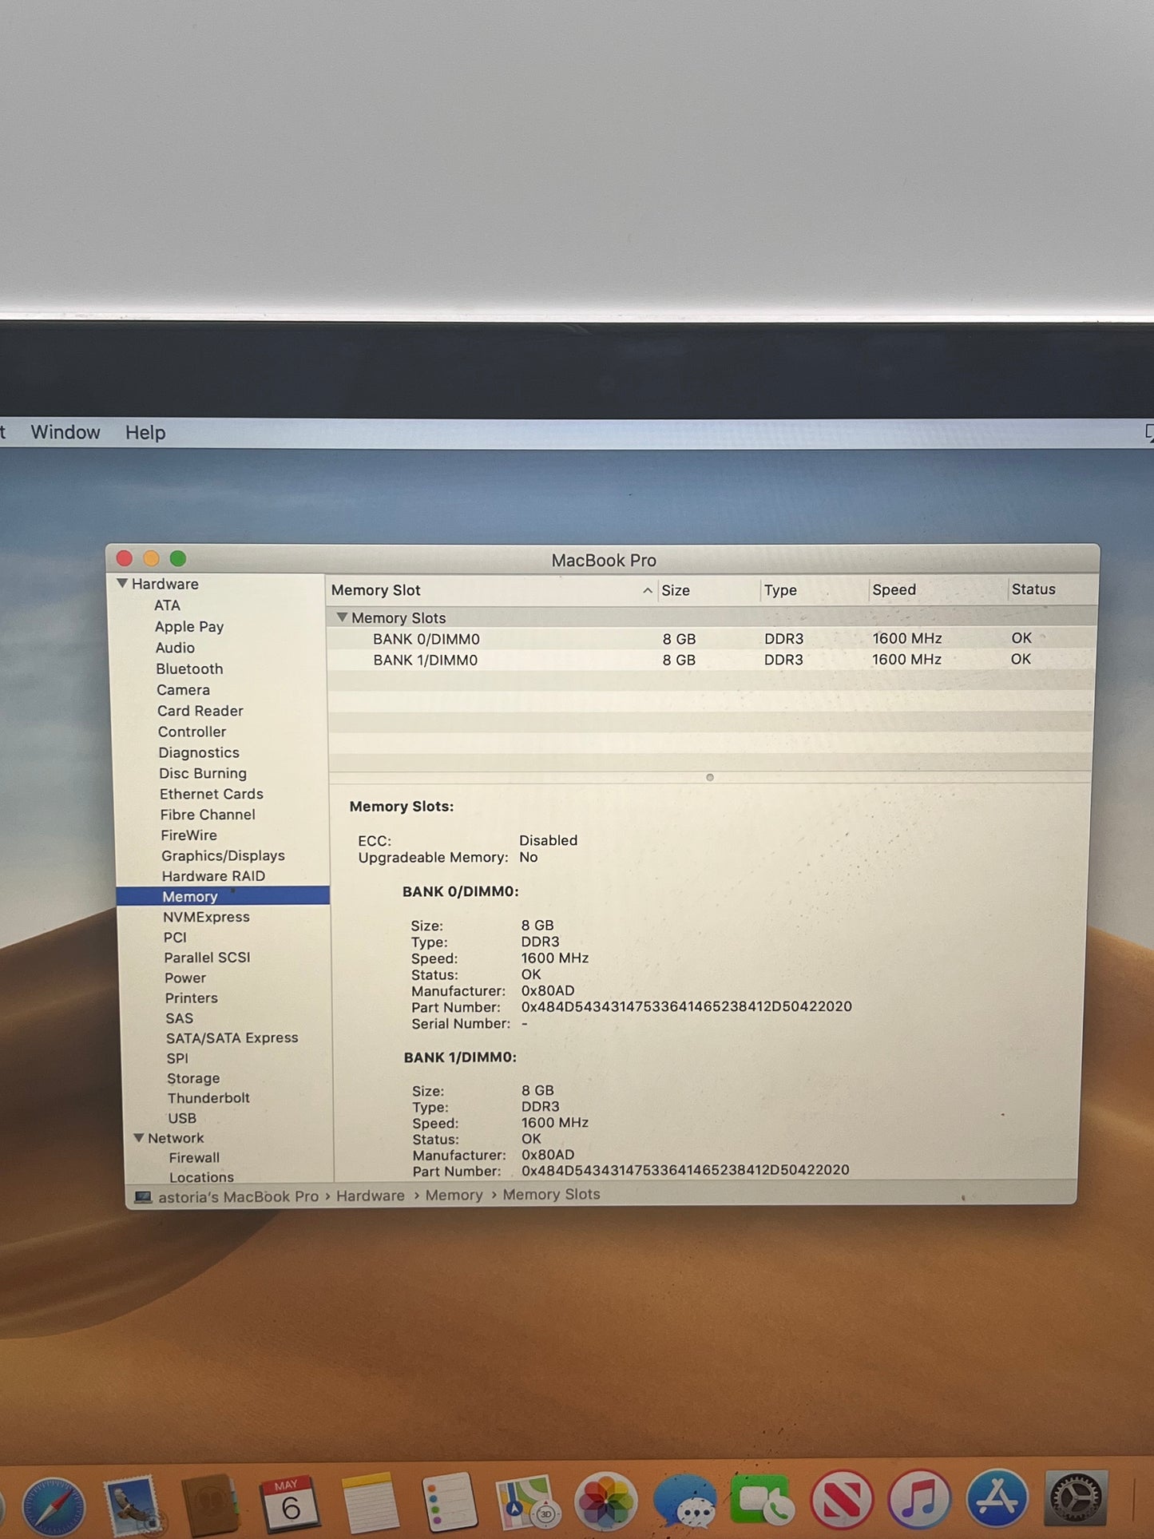
Task: Open the Window menu
Action: pyautogui.click(x=65, y=432)
